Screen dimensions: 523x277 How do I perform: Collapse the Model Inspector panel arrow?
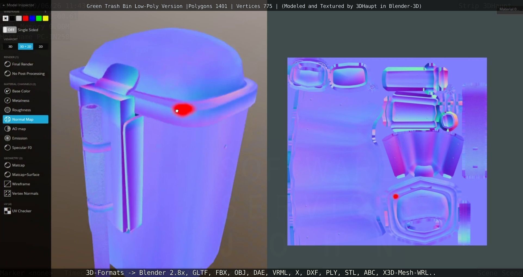tap(4, 5)
